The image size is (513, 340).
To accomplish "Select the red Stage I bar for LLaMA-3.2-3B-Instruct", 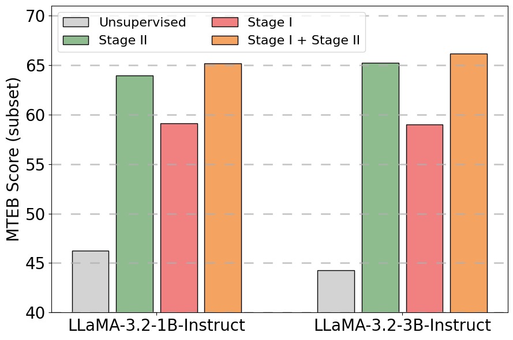I will click(x=424, y=218).
